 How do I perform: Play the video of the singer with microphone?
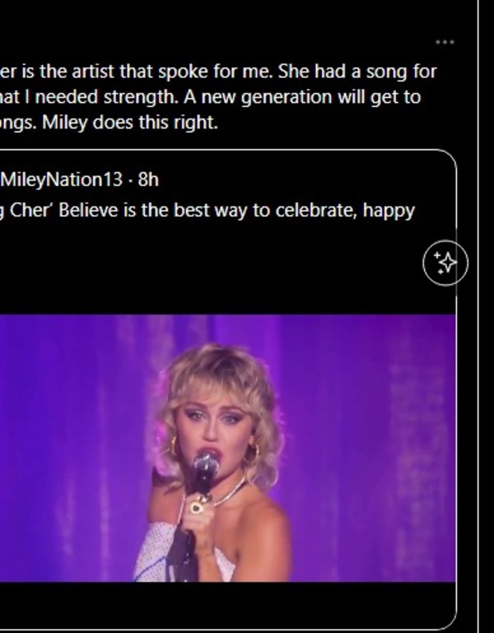tap(227, 448)
